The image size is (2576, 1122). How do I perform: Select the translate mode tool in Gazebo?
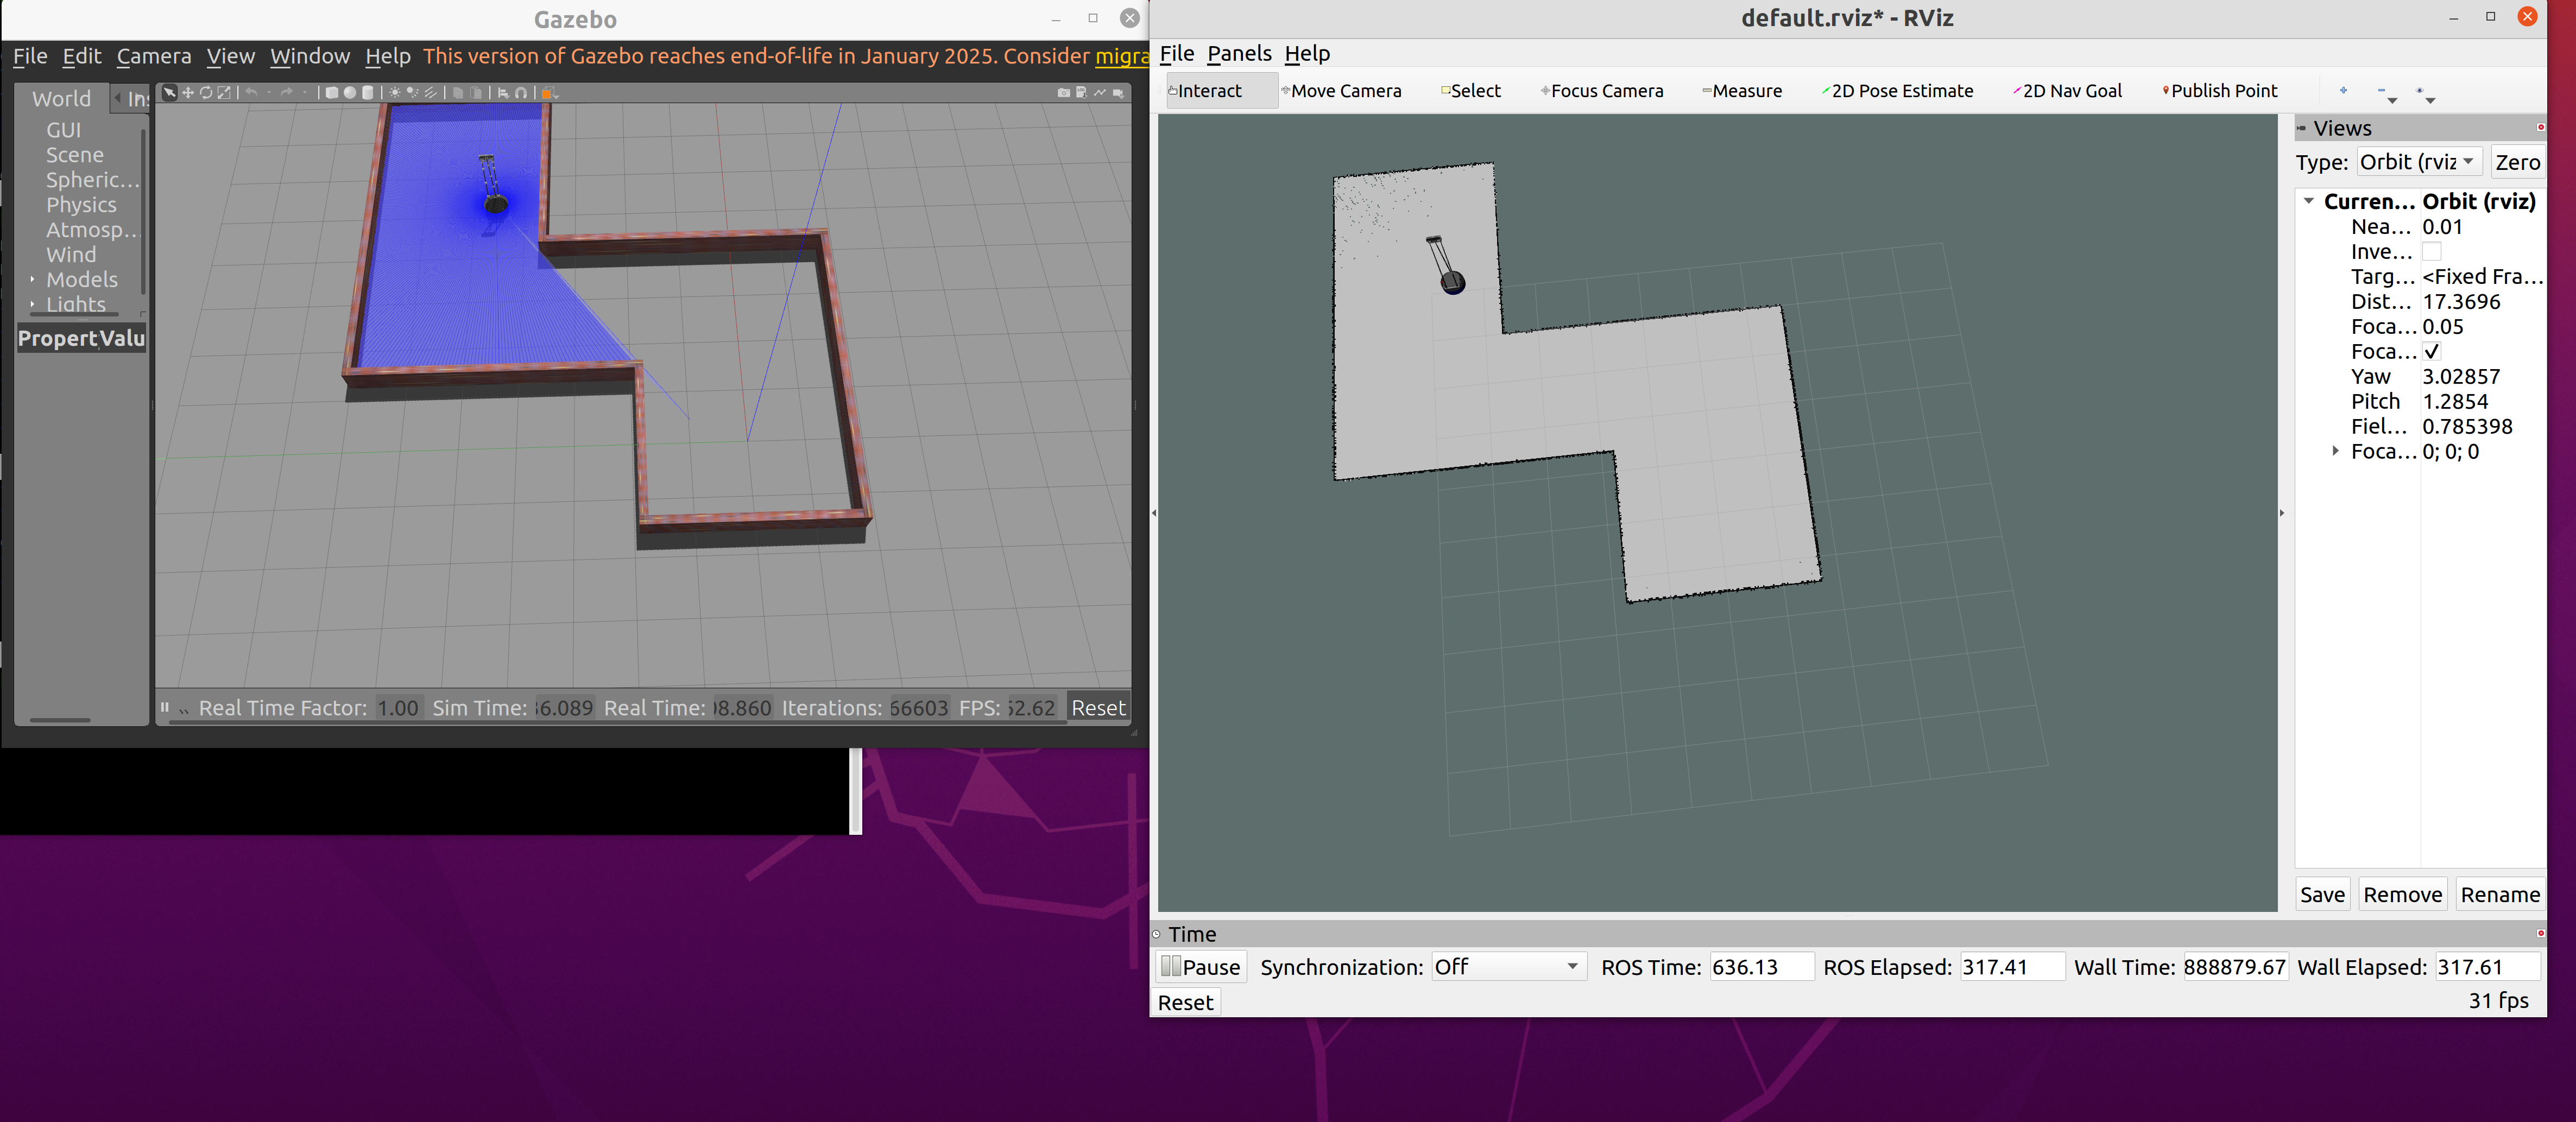pos(188,92)
